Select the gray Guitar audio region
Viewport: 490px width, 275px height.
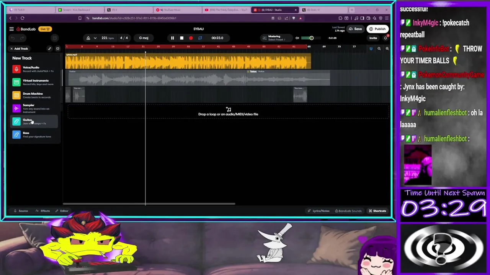pyautogui.click(x=157, y=78)
